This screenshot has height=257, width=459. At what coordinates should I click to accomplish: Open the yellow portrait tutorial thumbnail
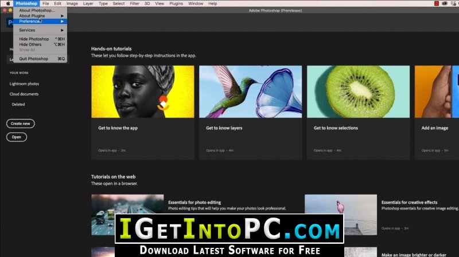pyautogui.click(x=142, y=92)
